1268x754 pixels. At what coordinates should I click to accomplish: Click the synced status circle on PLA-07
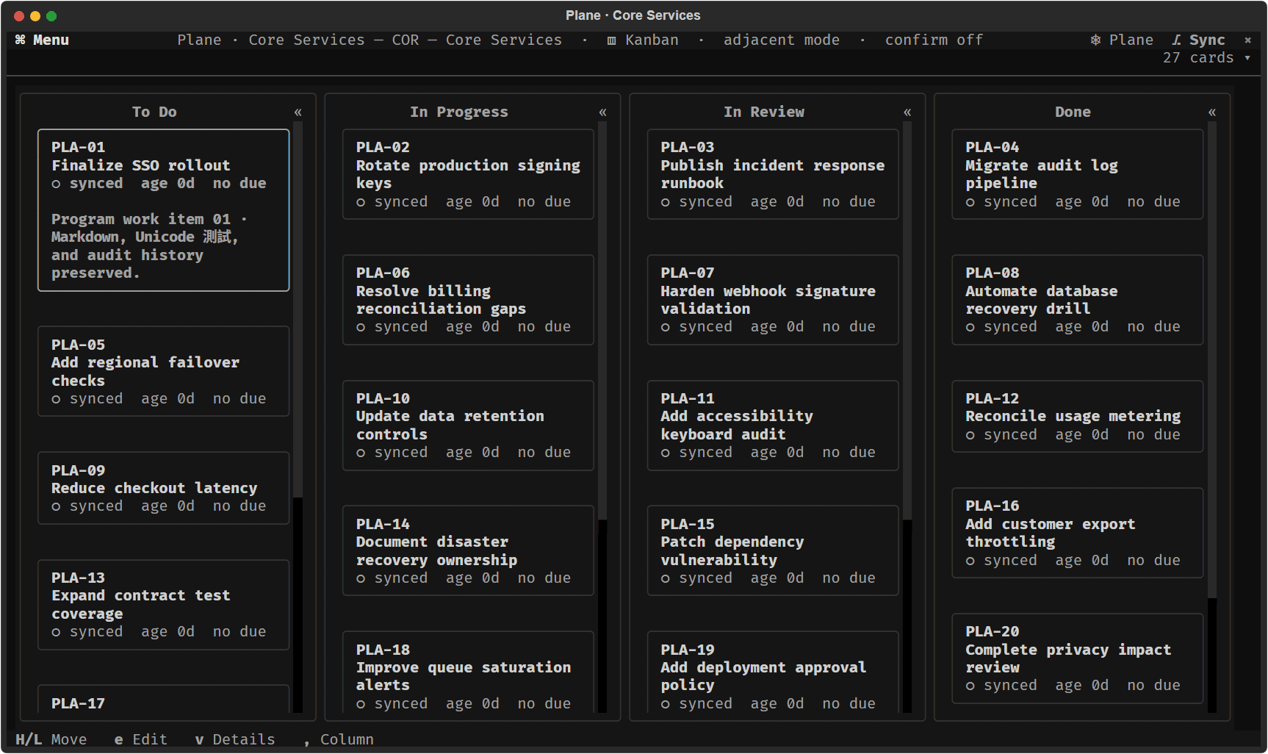(665, 327)
